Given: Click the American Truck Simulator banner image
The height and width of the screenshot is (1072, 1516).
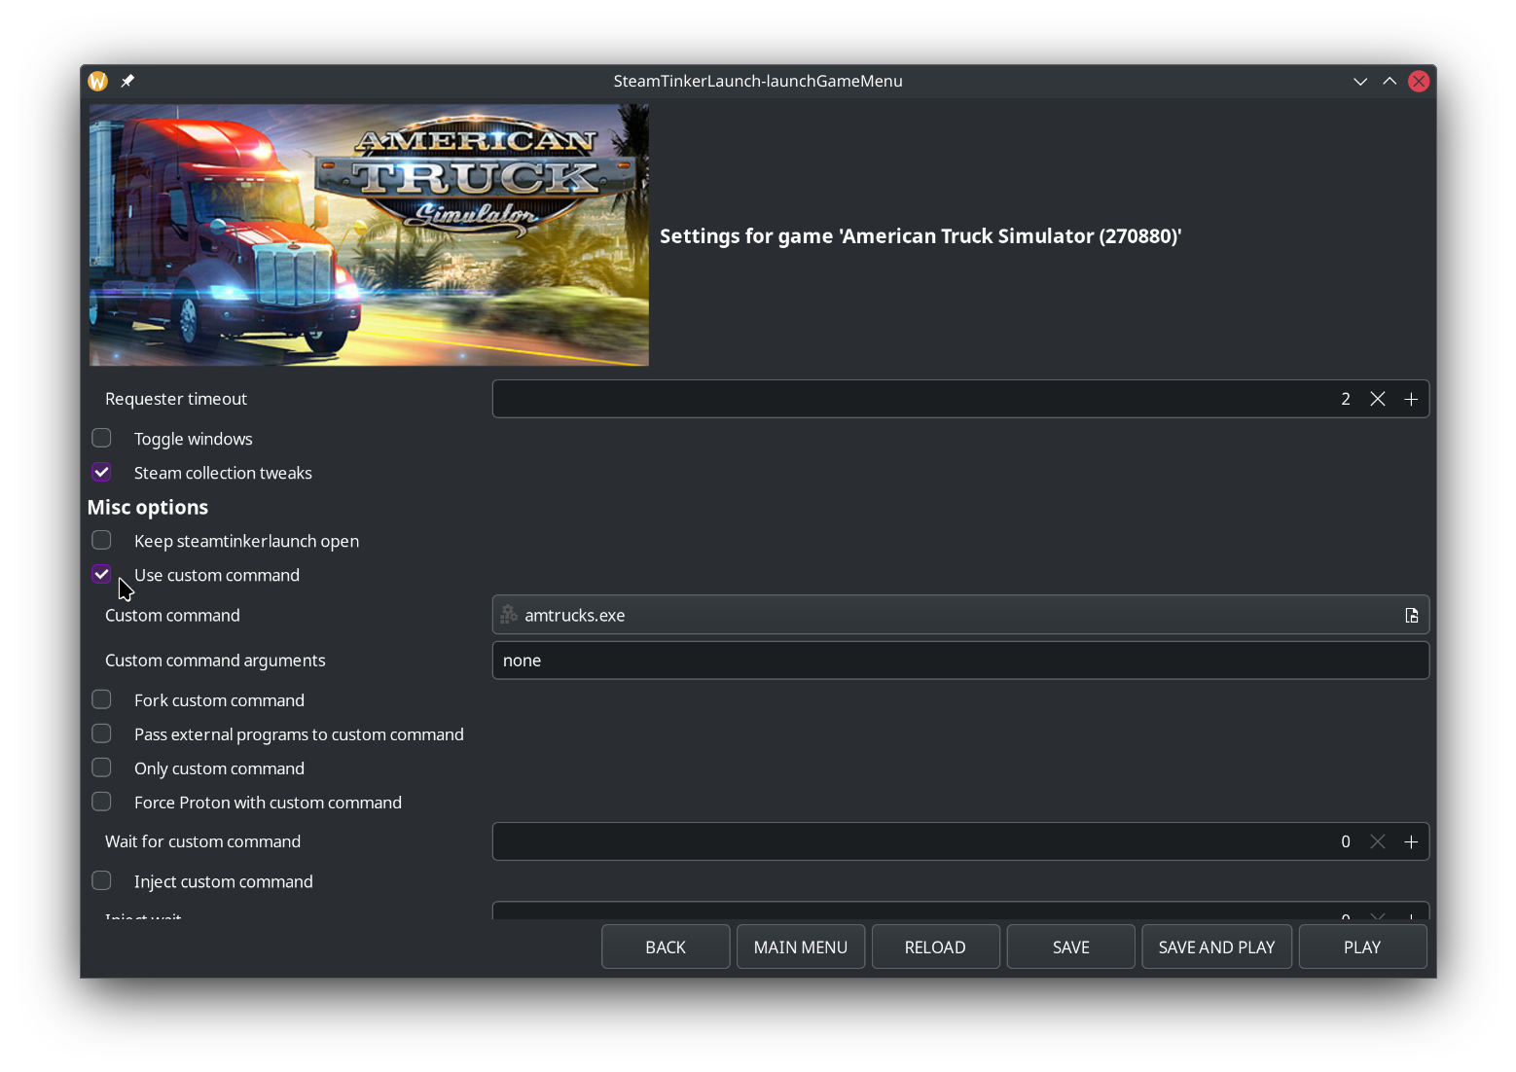Looking at the screenshot, I should [369, 235].
